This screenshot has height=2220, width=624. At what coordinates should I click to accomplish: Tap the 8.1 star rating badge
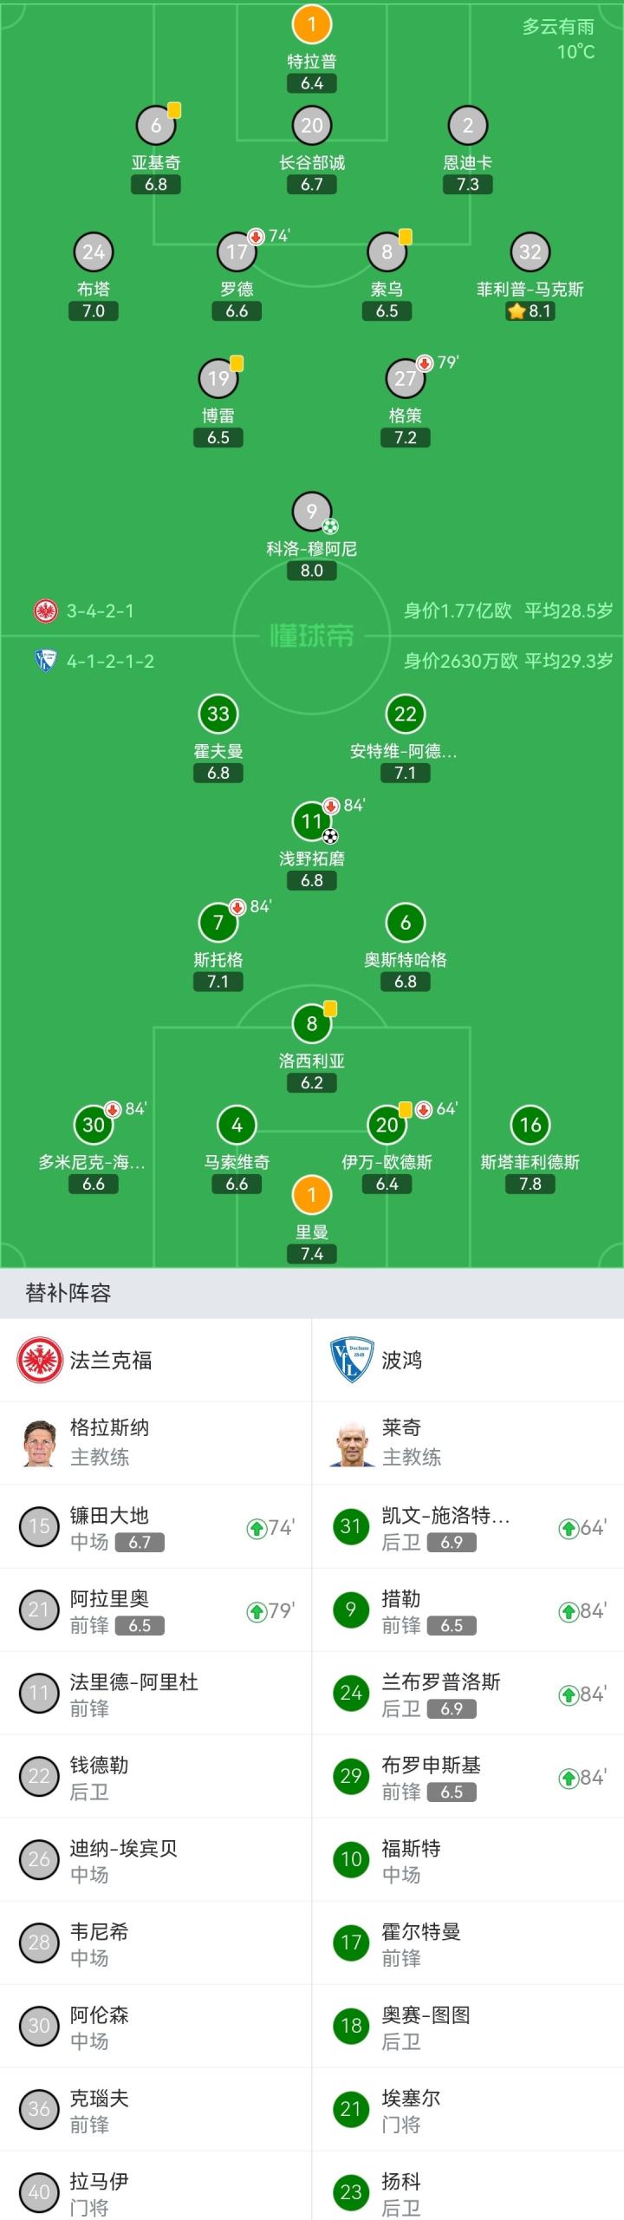click(530, 311)
